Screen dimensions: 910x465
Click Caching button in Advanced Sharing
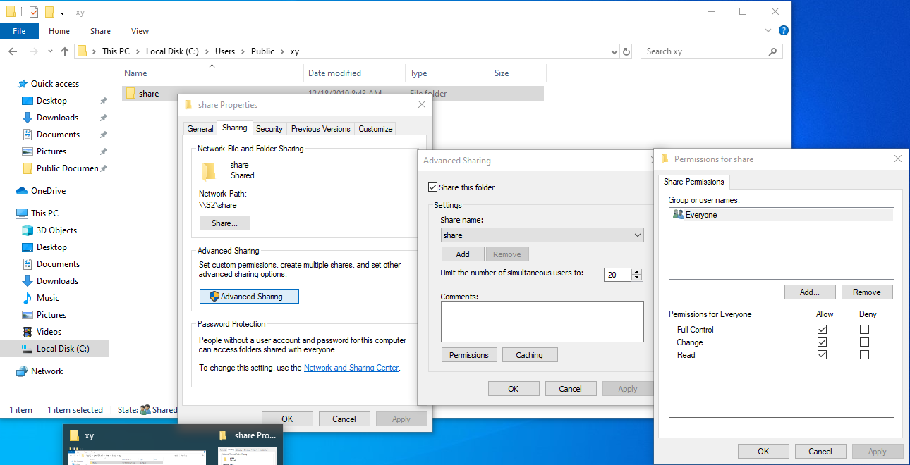530,355
